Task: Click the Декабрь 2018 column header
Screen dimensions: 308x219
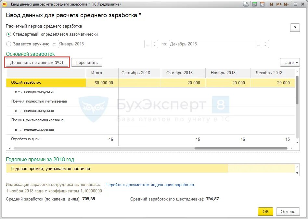Action: point(273,73)
